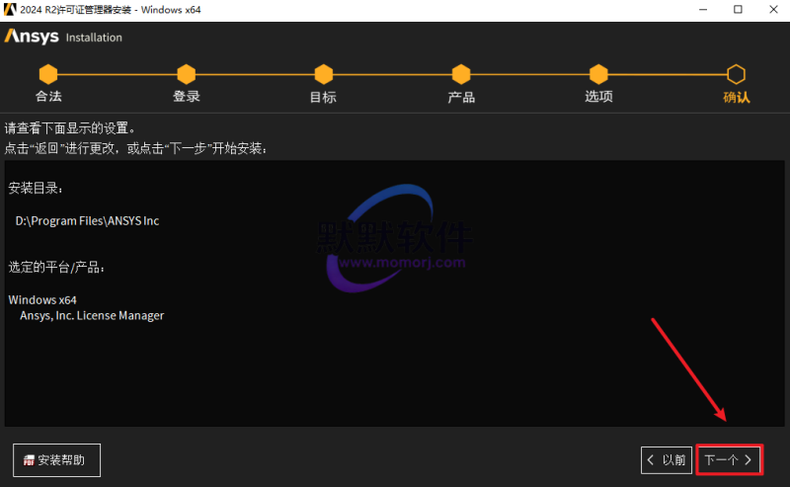Image resolution: width=790 pixels, height=487 pixels.
Task: Click the Ansys logo in header
Action: pyautogui.click(x=32, y=37)
